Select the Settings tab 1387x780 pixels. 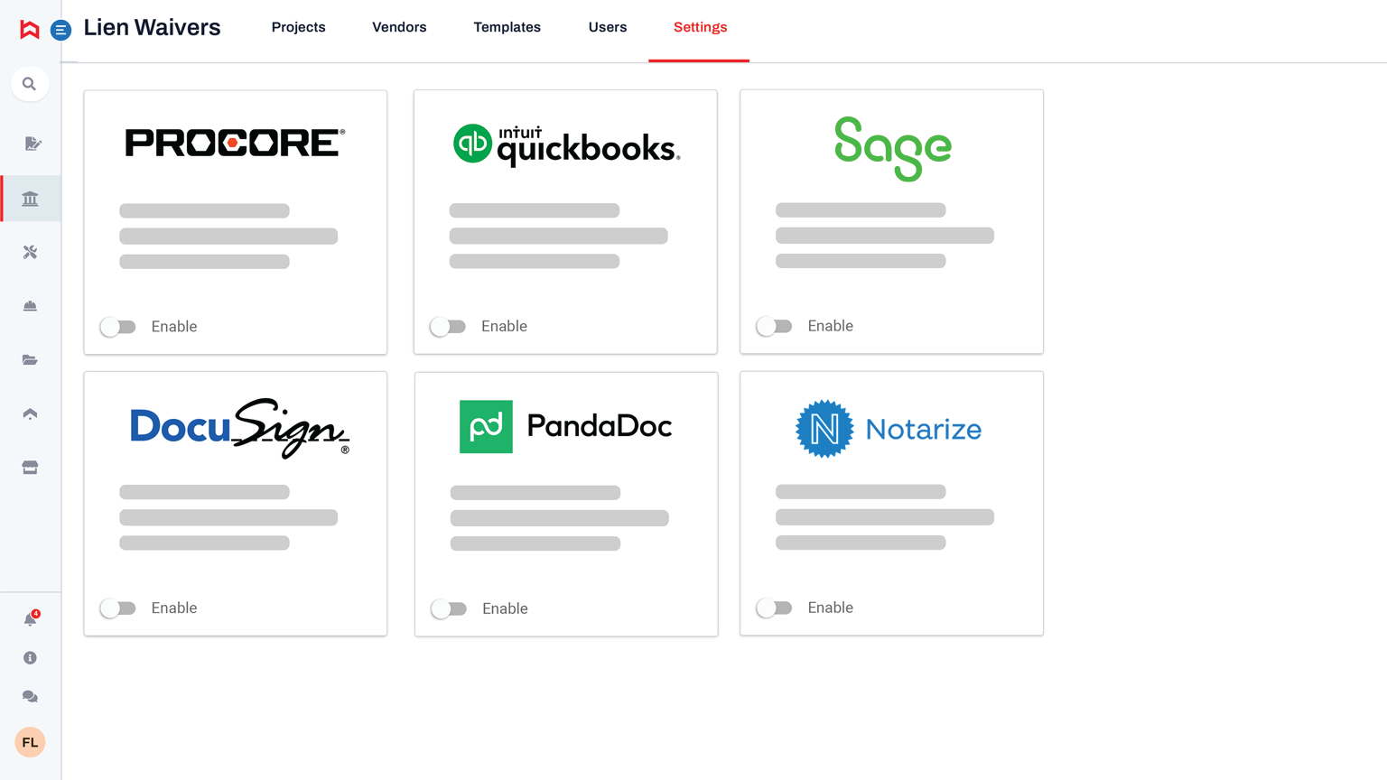[700, 27]
